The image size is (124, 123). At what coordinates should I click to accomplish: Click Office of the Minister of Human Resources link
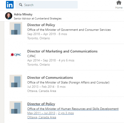tap(73, 109)
